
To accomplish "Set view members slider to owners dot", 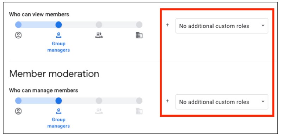I will pyautogui.click(x=18, y=25).
